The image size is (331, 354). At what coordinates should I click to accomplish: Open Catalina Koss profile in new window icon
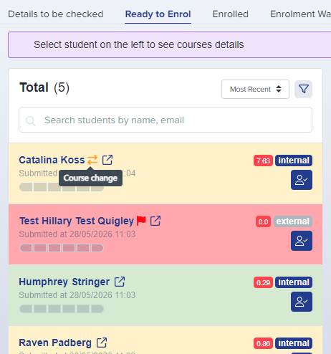107,160
